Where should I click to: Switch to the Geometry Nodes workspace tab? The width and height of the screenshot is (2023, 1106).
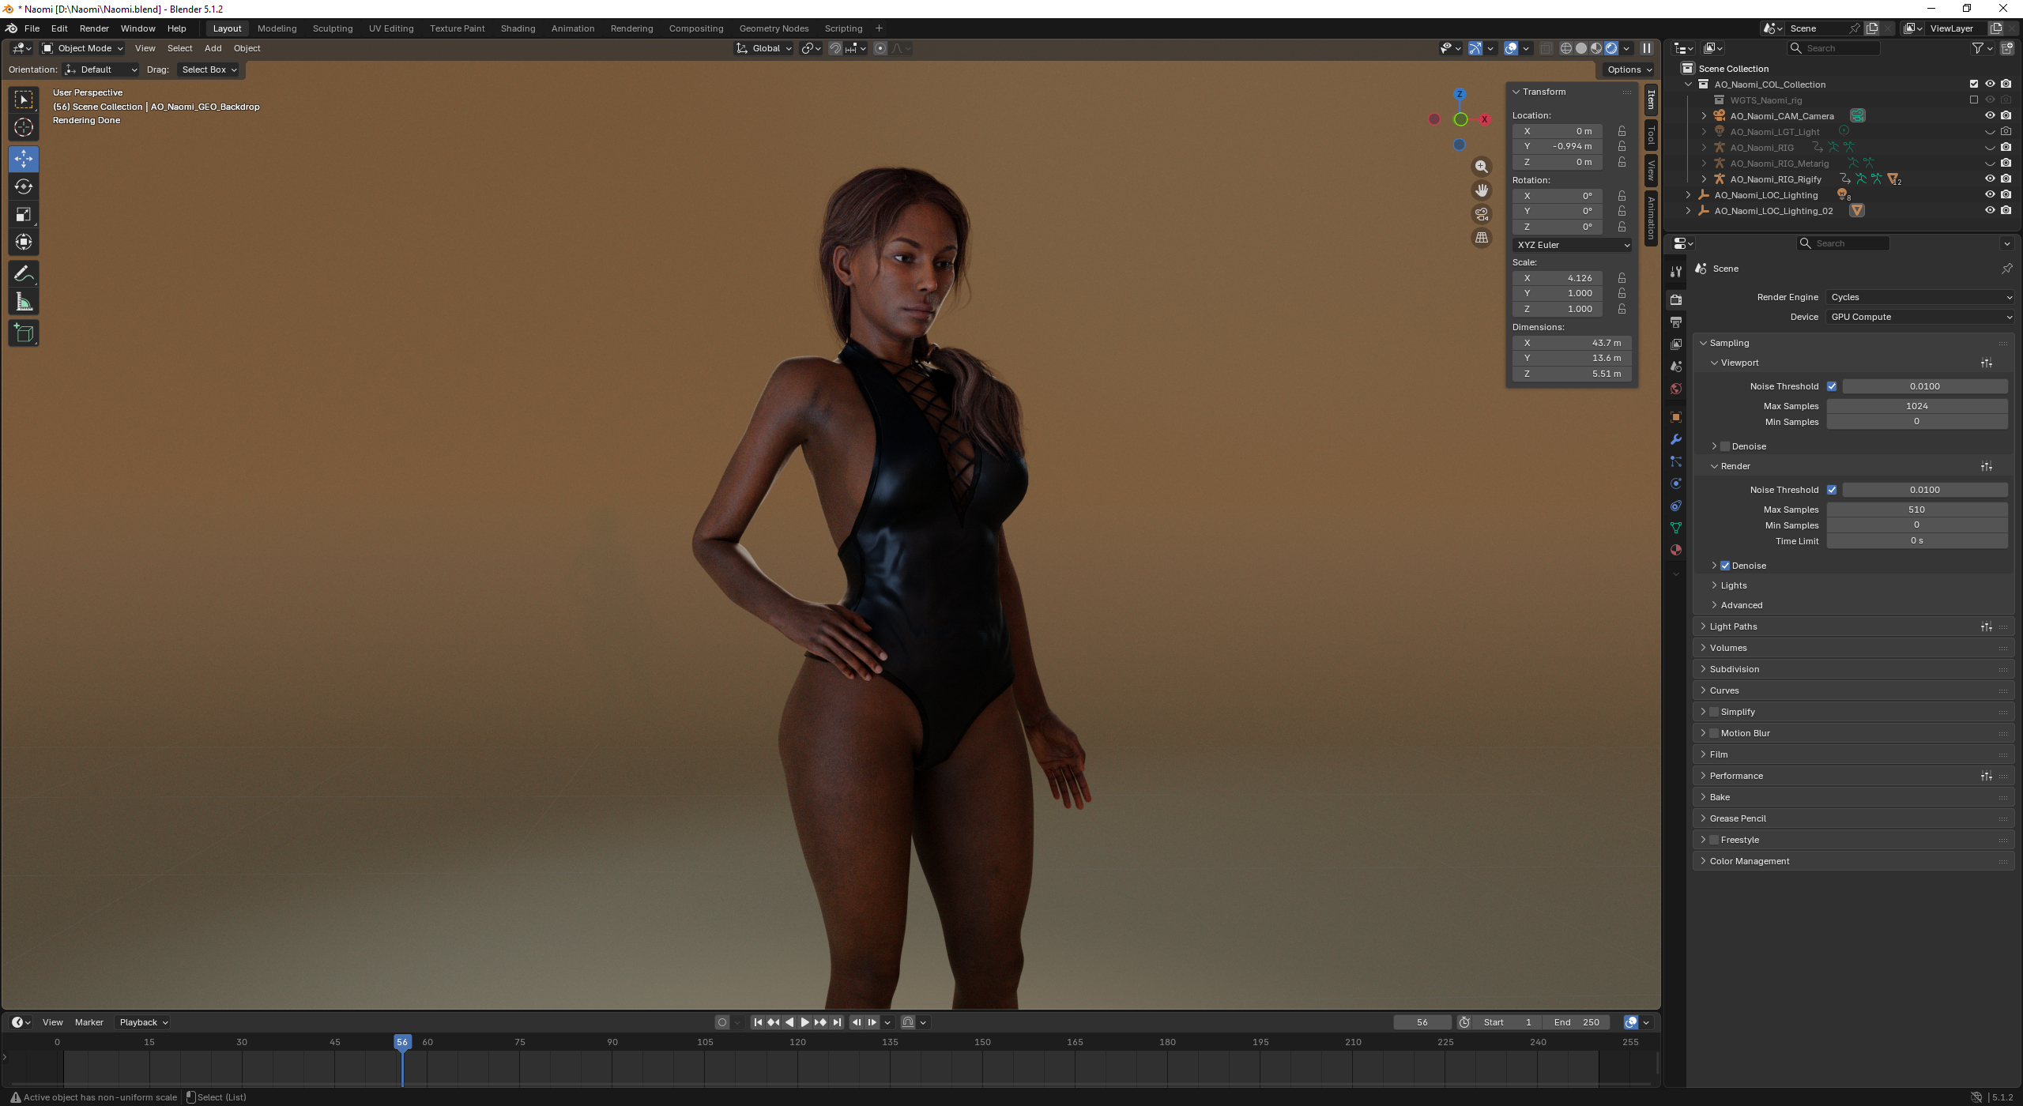[774, 28]
